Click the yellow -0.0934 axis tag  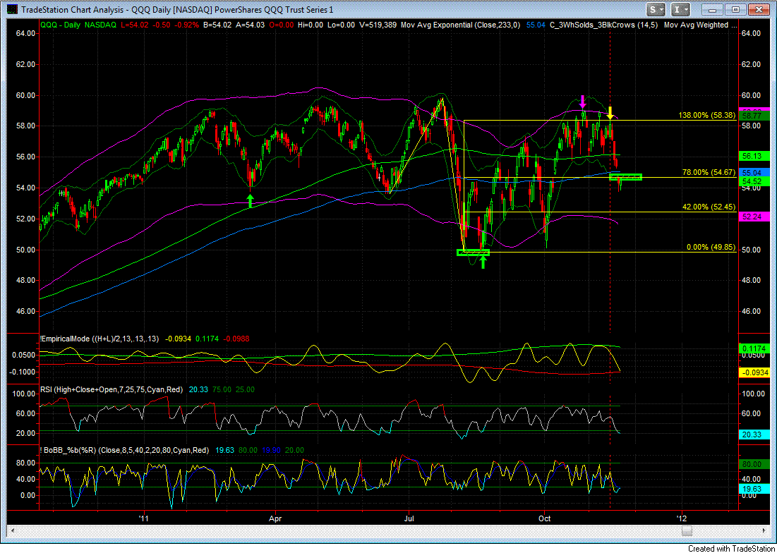754,372
